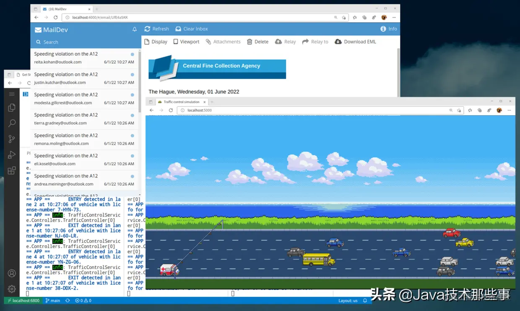This screenshot has height=311, width=520.
Task: Click the Clear Inbox envelope icon
Action: point(178,29)
